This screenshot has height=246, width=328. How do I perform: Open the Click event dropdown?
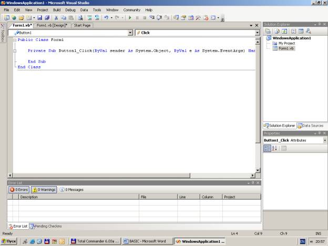pyautogui.click(x=257, y=33)
